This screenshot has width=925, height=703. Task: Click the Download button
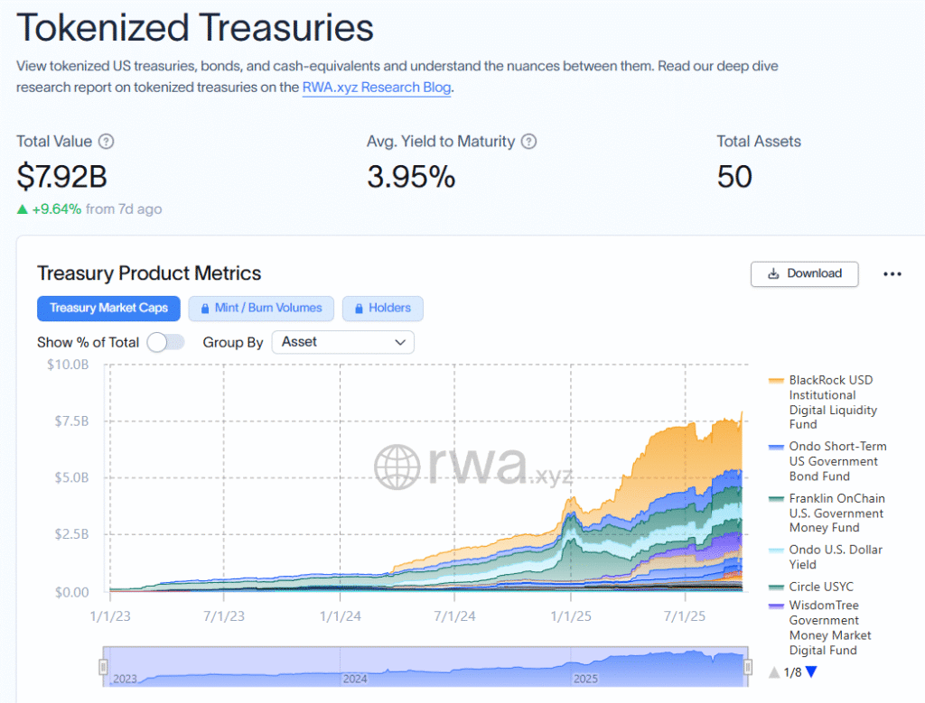tap(804, 274)
